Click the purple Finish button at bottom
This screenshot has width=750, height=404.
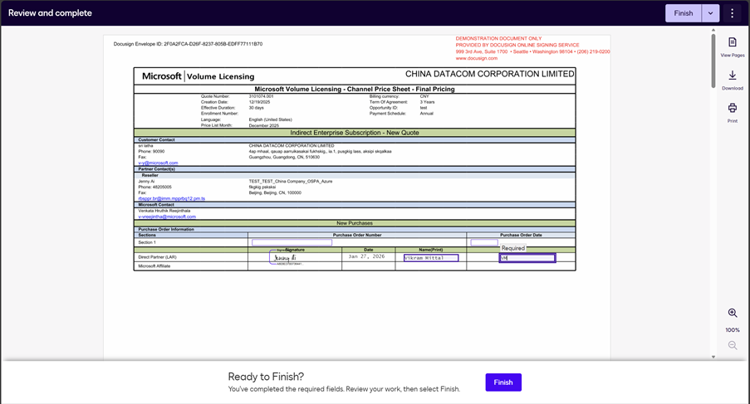(503, 382)
